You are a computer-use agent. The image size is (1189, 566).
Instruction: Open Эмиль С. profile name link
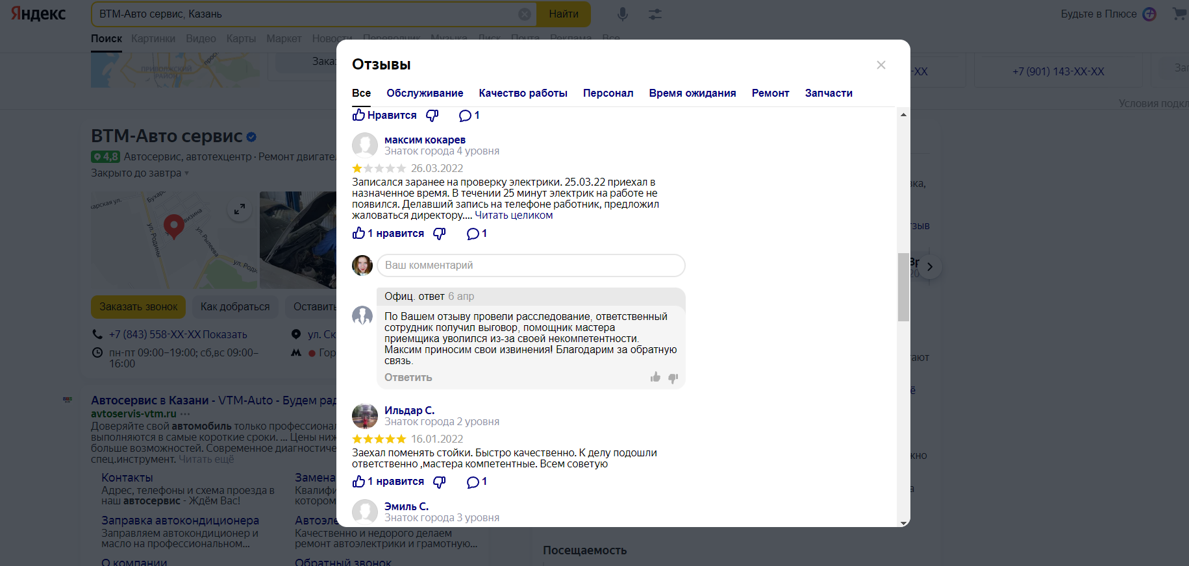407,506
